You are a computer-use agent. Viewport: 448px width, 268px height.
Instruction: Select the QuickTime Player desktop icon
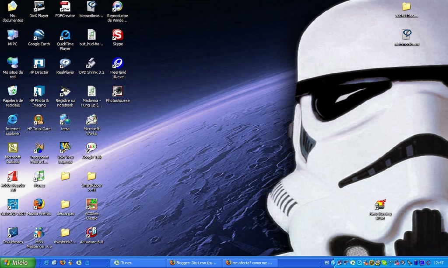point(65,35)
